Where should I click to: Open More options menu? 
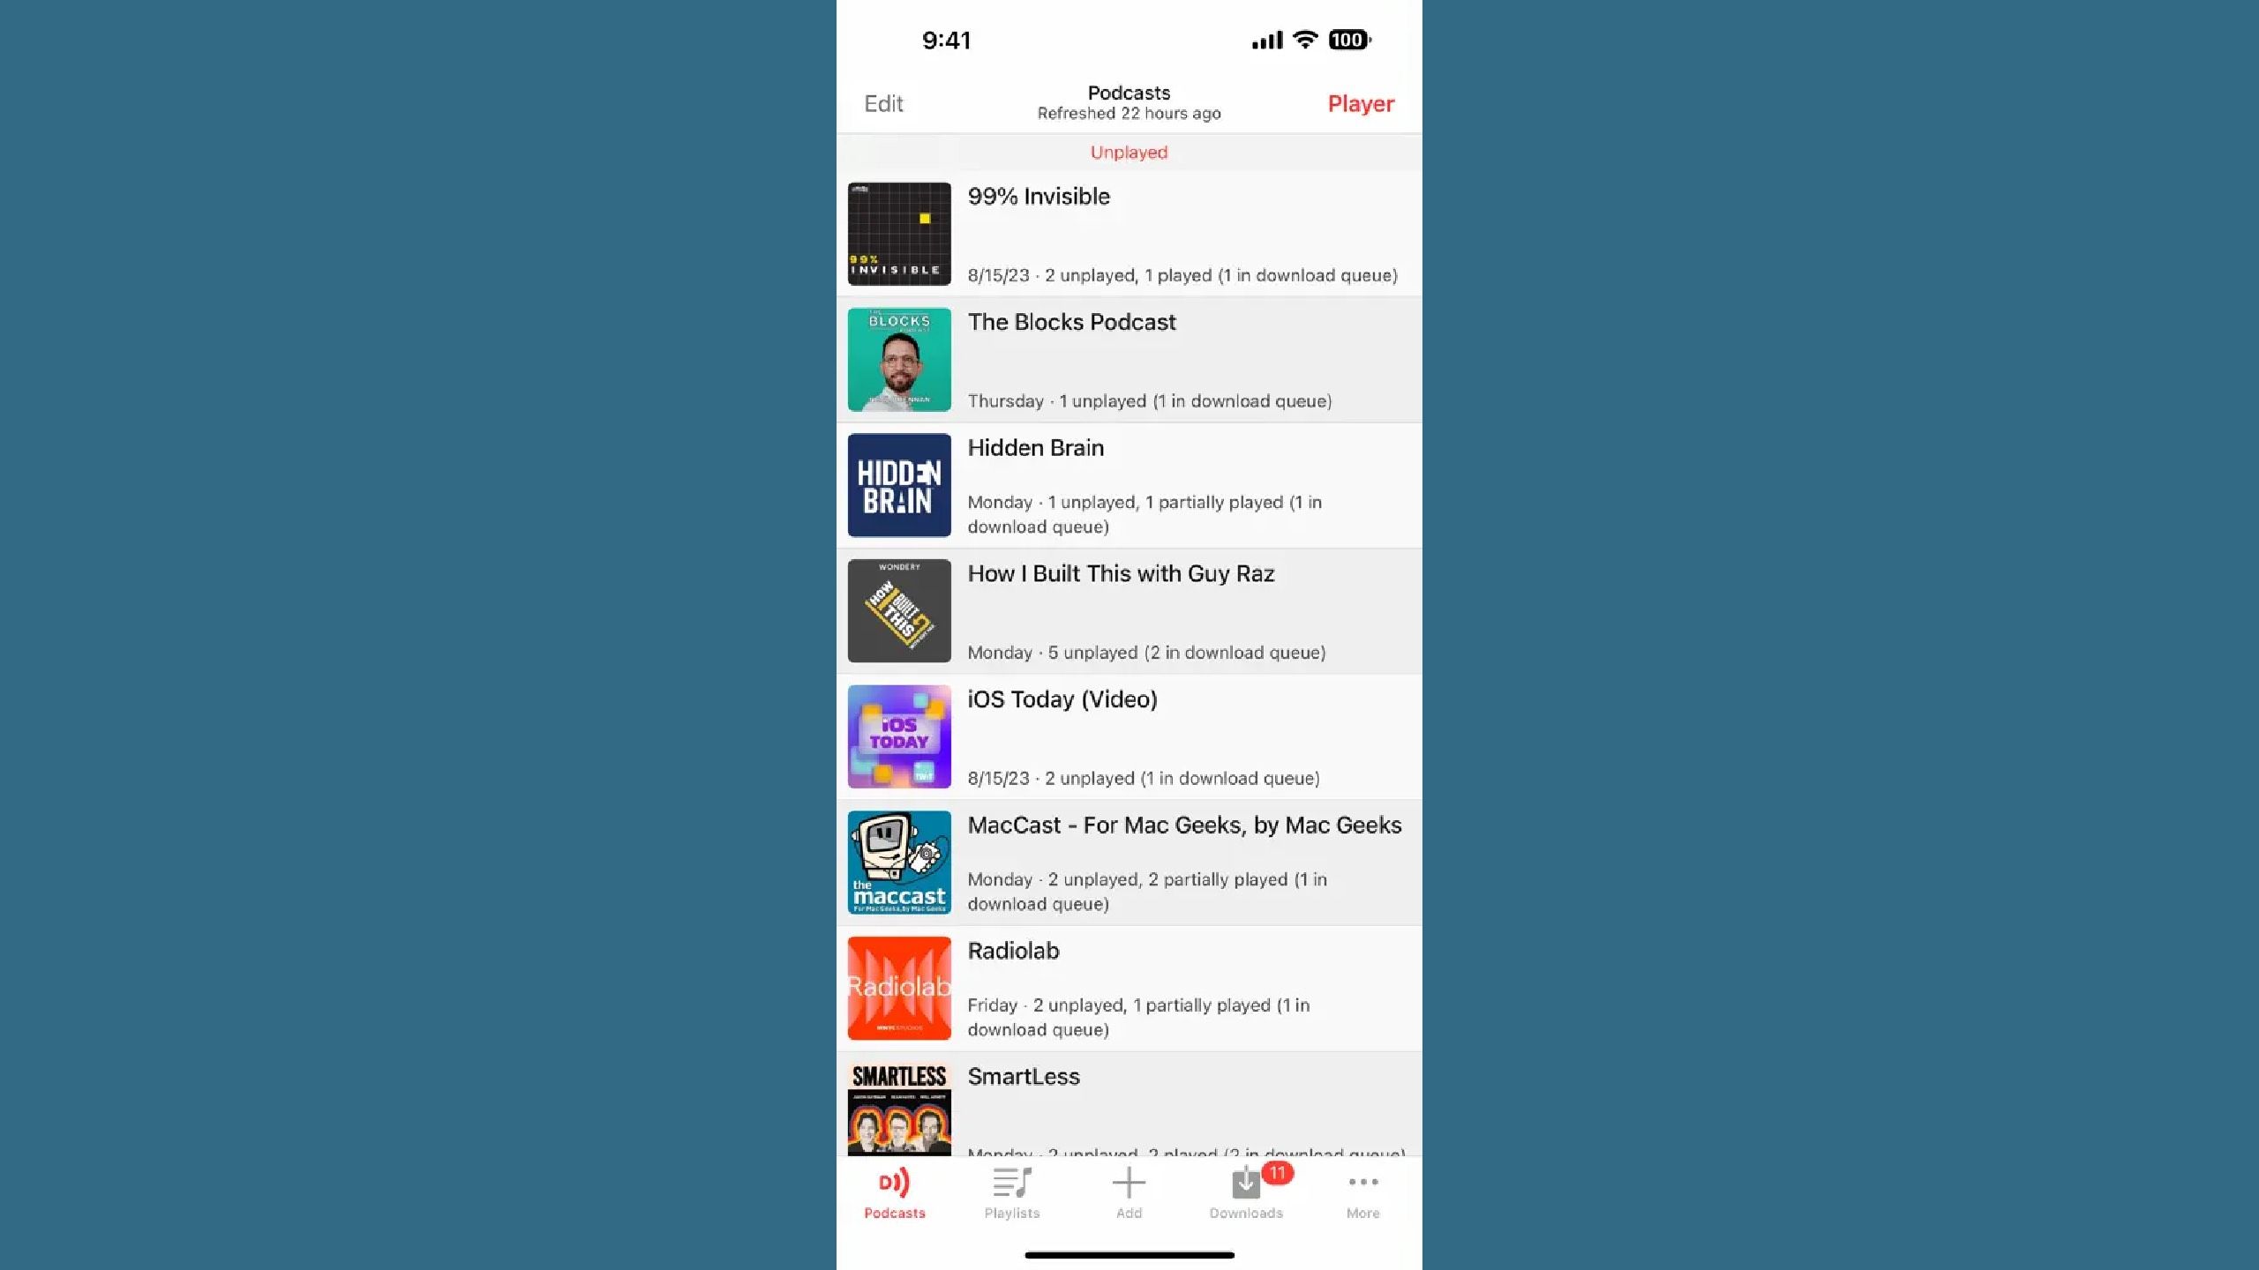coord(1362,1191)
